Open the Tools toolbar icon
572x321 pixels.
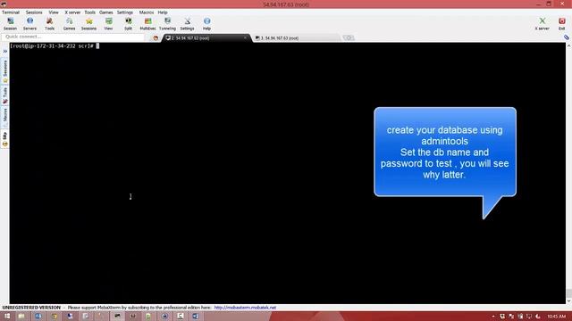click(x=50, y=24)
